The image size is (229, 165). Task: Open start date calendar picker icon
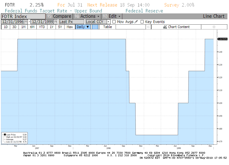[26, 22]
